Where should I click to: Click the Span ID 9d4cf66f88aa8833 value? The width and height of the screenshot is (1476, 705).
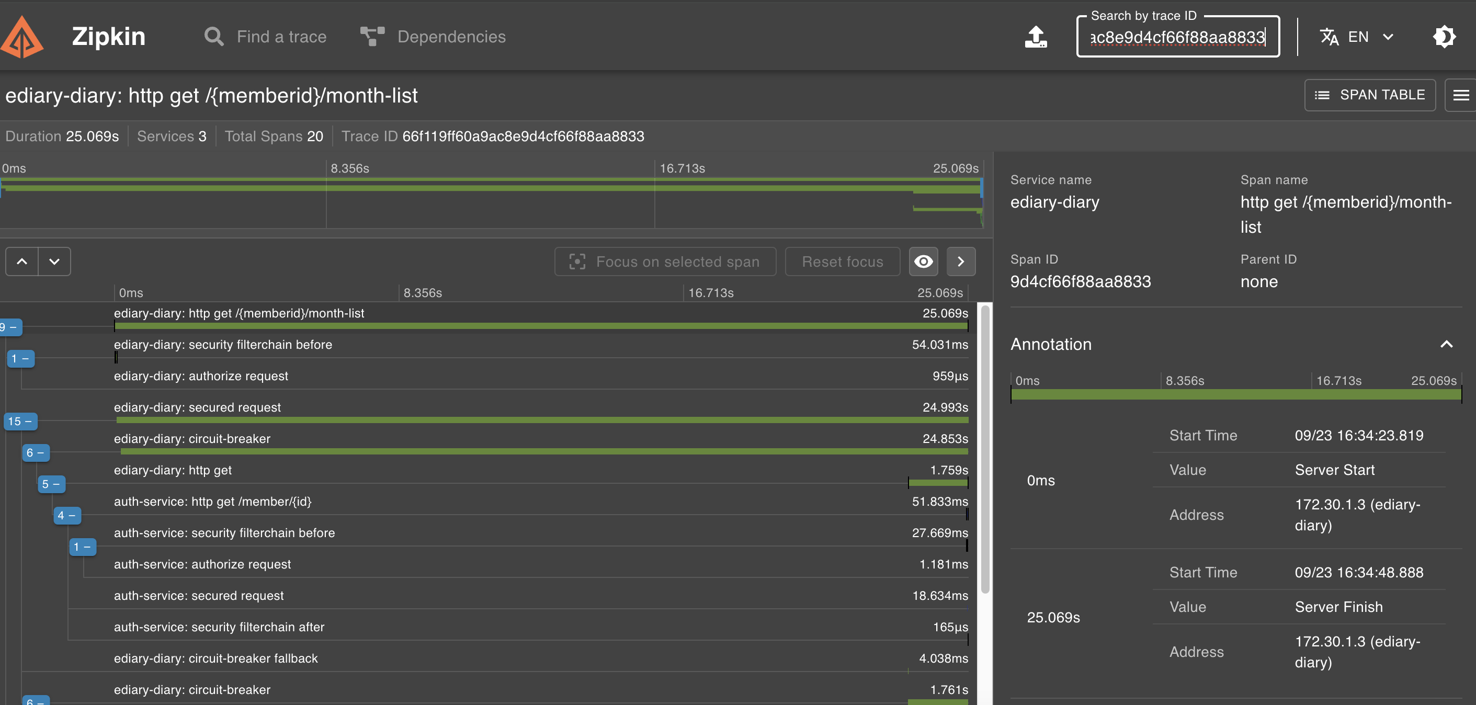(x=1080, y=281)
